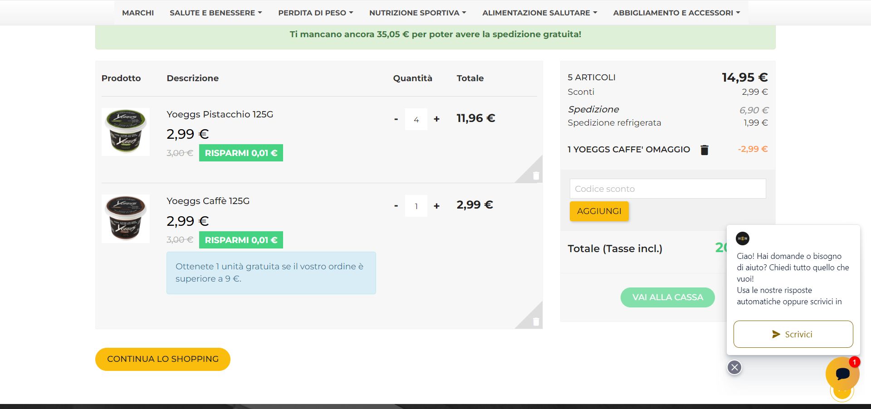Increase Yoeggs Caffè quantity with plus
871x409 pixels.
coord(436,206)
